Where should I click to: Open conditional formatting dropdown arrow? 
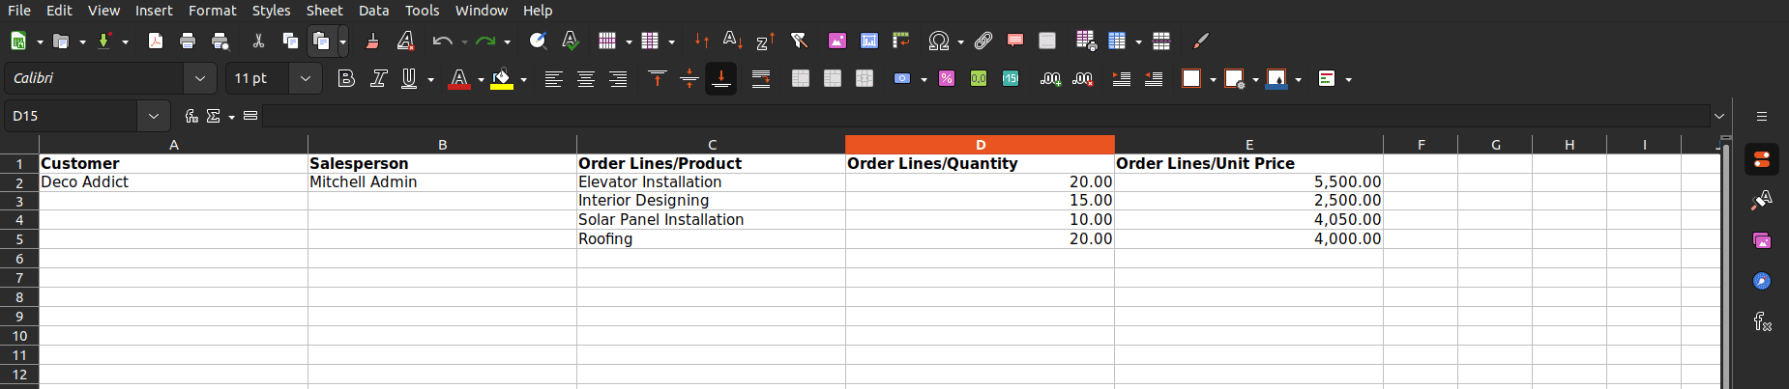[1348, 79]
